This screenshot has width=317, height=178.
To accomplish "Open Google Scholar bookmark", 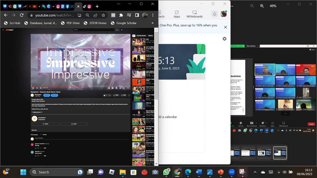I will point(124,23).
